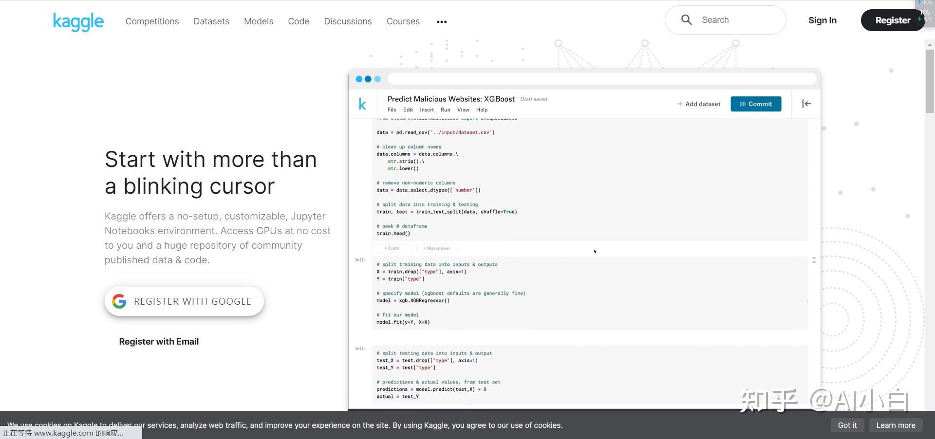935x439 pixels.
Task: Collapse the notebook sidebar arrow icon
Action: pyautogui.click(x=806, y=104)
